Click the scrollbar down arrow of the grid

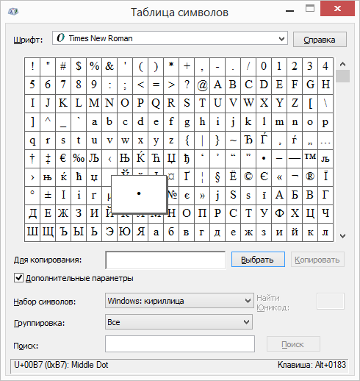pyautogui.click(x=342, y=236)
